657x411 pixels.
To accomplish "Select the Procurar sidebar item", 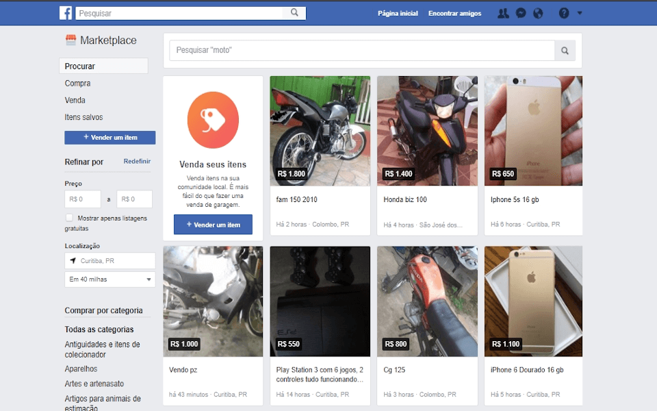I will point(103,66).
